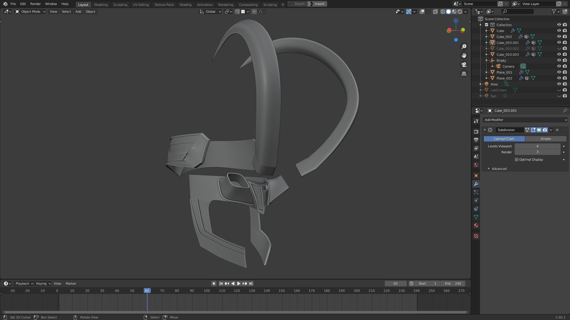
Task: Switch perspective/orthographic with the grid gizmo
Action: 464,74
